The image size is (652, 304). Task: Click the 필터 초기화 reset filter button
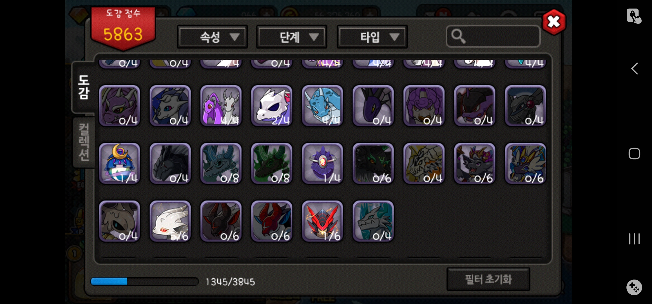point(488,279)
